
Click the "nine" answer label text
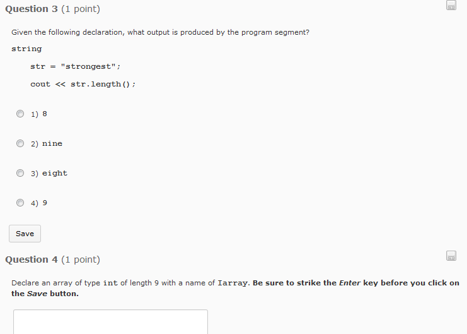tap(52, 143)
